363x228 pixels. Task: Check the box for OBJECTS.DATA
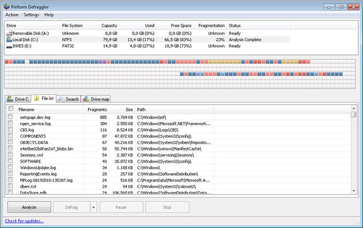click(x=10, y=141)
